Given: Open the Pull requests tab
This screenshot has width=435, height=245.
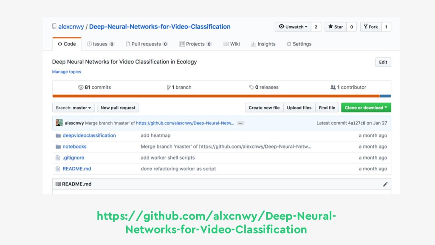Looking at the screenshot, I should coord(147,44).
